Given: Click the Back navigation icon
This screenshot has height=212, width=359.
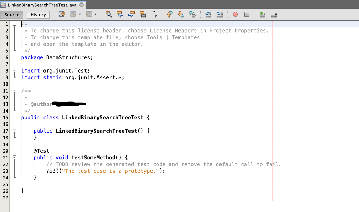Looking at the screenshot, I should coord(74,14).
